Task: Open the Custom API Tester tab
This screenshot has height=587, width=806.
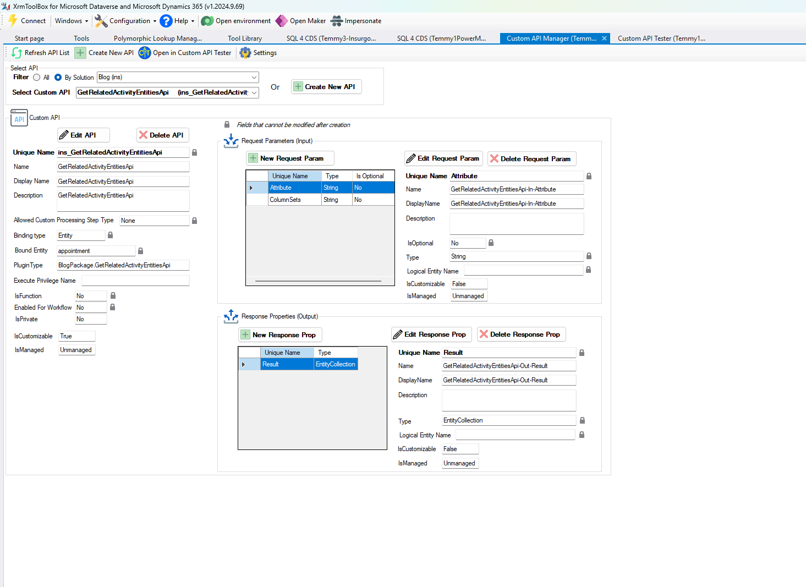Action: (661, 39)
